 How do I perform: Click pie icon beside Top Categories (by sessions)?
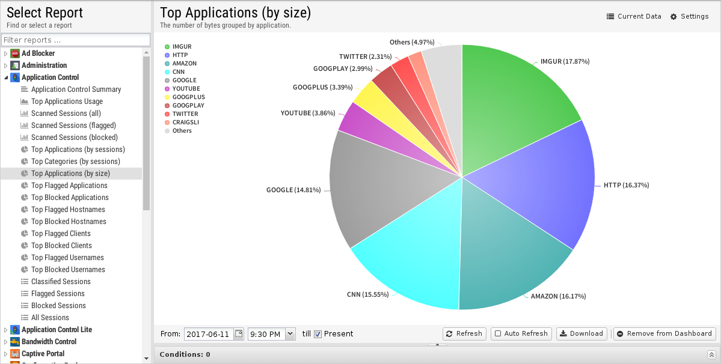(x=25, y=161)
